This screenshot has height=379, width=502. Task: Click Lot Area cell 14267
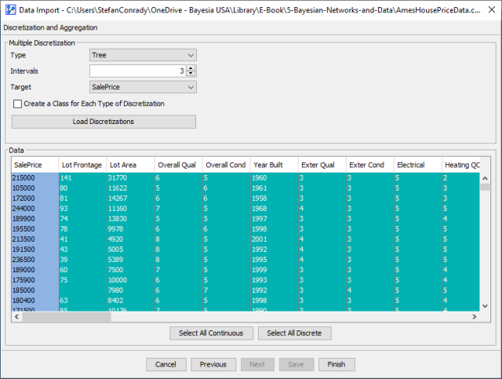(131, 199)
